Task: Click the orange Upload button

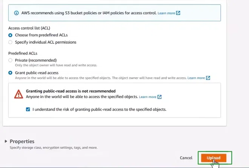Action: pos(214,158)
